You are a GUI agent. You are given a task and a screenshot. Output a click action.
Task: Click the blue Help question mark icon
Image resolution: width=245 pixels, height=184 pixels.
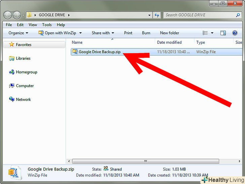(x=235, y=33)
